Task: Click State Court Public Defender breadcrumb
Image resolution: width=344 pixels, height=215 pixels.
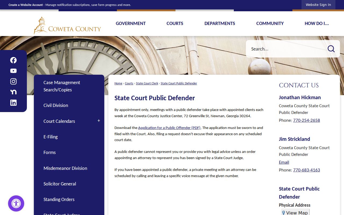Action: (179, 83)
